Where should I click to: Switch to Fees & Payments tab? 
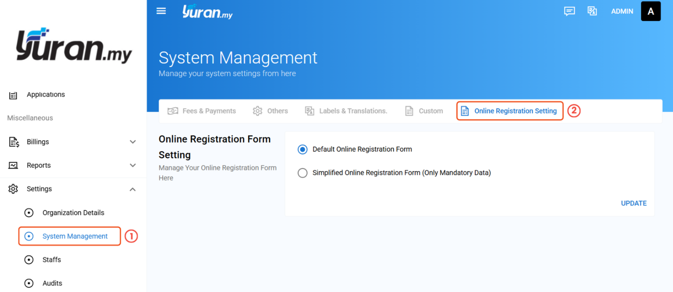(202, 111)
